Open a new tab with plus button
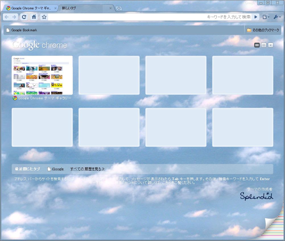This screenshot has height=241, width=285. (119, 8)
